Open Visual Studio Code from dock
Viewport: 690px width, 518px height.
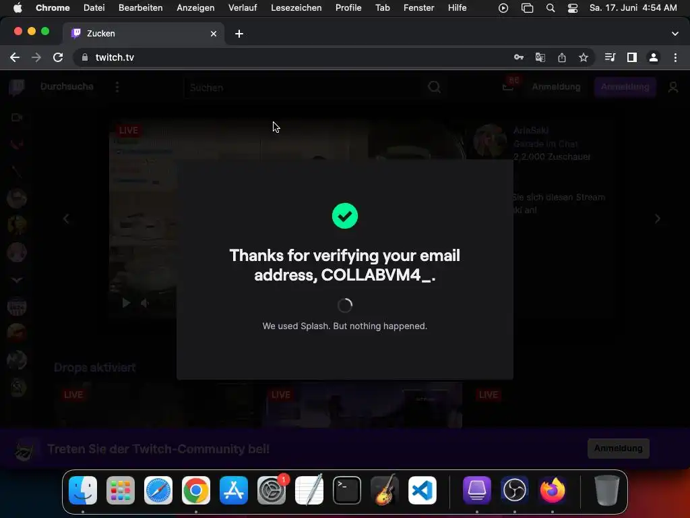[x=422, y=490]
